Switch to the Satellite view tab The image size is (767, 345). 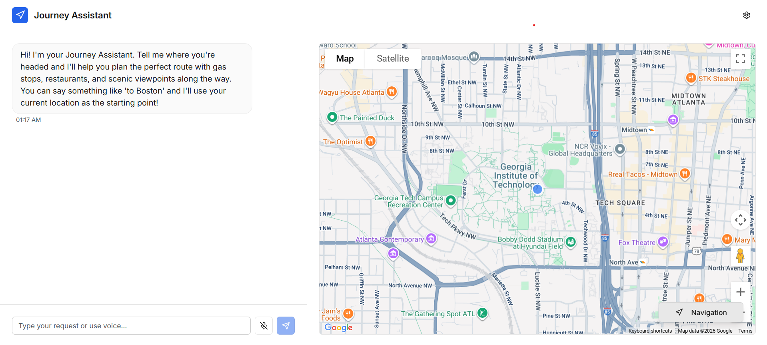tap(393, 59)
